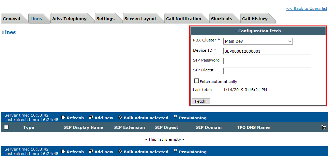Collapse the Configuration fetch panel header
329x157 pixels.
click(x=258, y=31)
